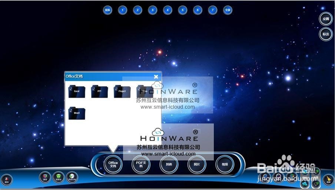Click the upper green arrow icon in the corner
Viewport: 335px width, 190px height.
316,172
